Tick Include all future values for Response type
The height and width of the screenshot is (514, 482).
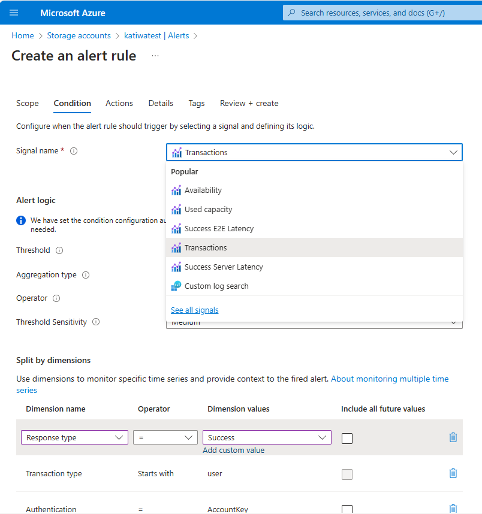click(347, 439)
